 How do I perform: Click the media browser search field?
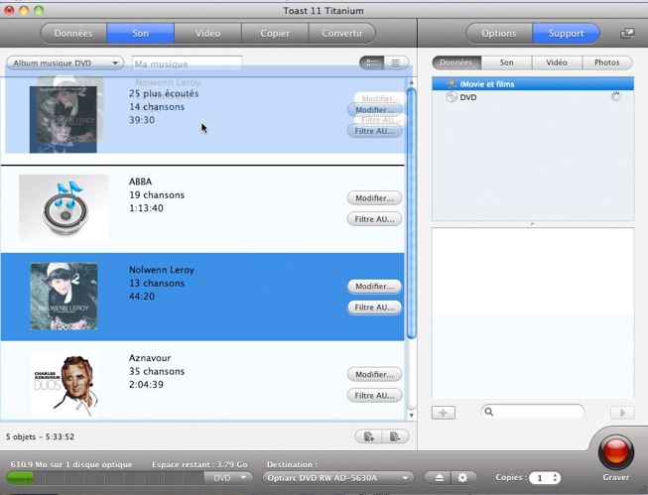pyautogui.click(x=533, y=412)
